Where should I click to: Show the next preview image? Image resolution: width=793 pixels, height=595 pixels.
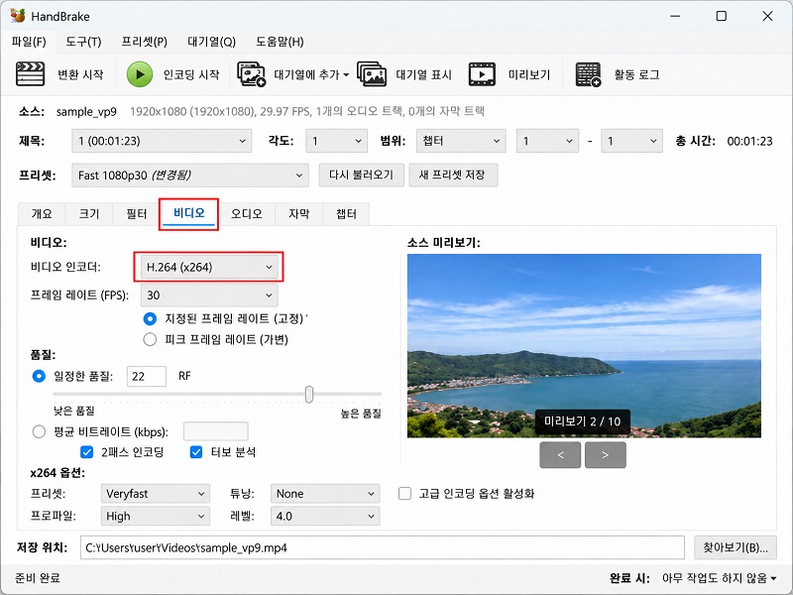(606, 455)
